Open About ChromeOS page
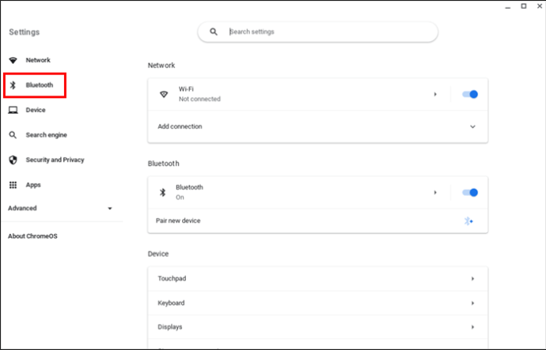Viewport: 546px width, 350px height. click(32, 236)
